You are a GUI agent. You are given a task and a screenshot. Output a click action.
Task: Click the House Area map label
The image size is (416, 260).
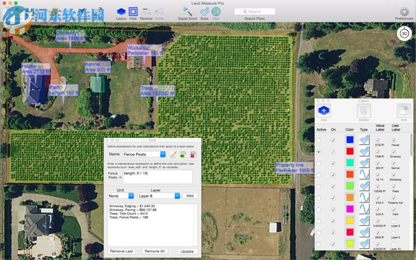pyautogui.click(x=35, y=69)
